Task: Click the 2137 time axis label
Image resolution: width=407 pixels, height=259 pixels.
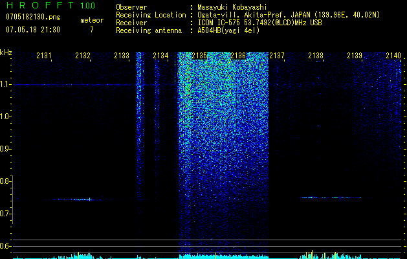Action: [x=277, y=56]
